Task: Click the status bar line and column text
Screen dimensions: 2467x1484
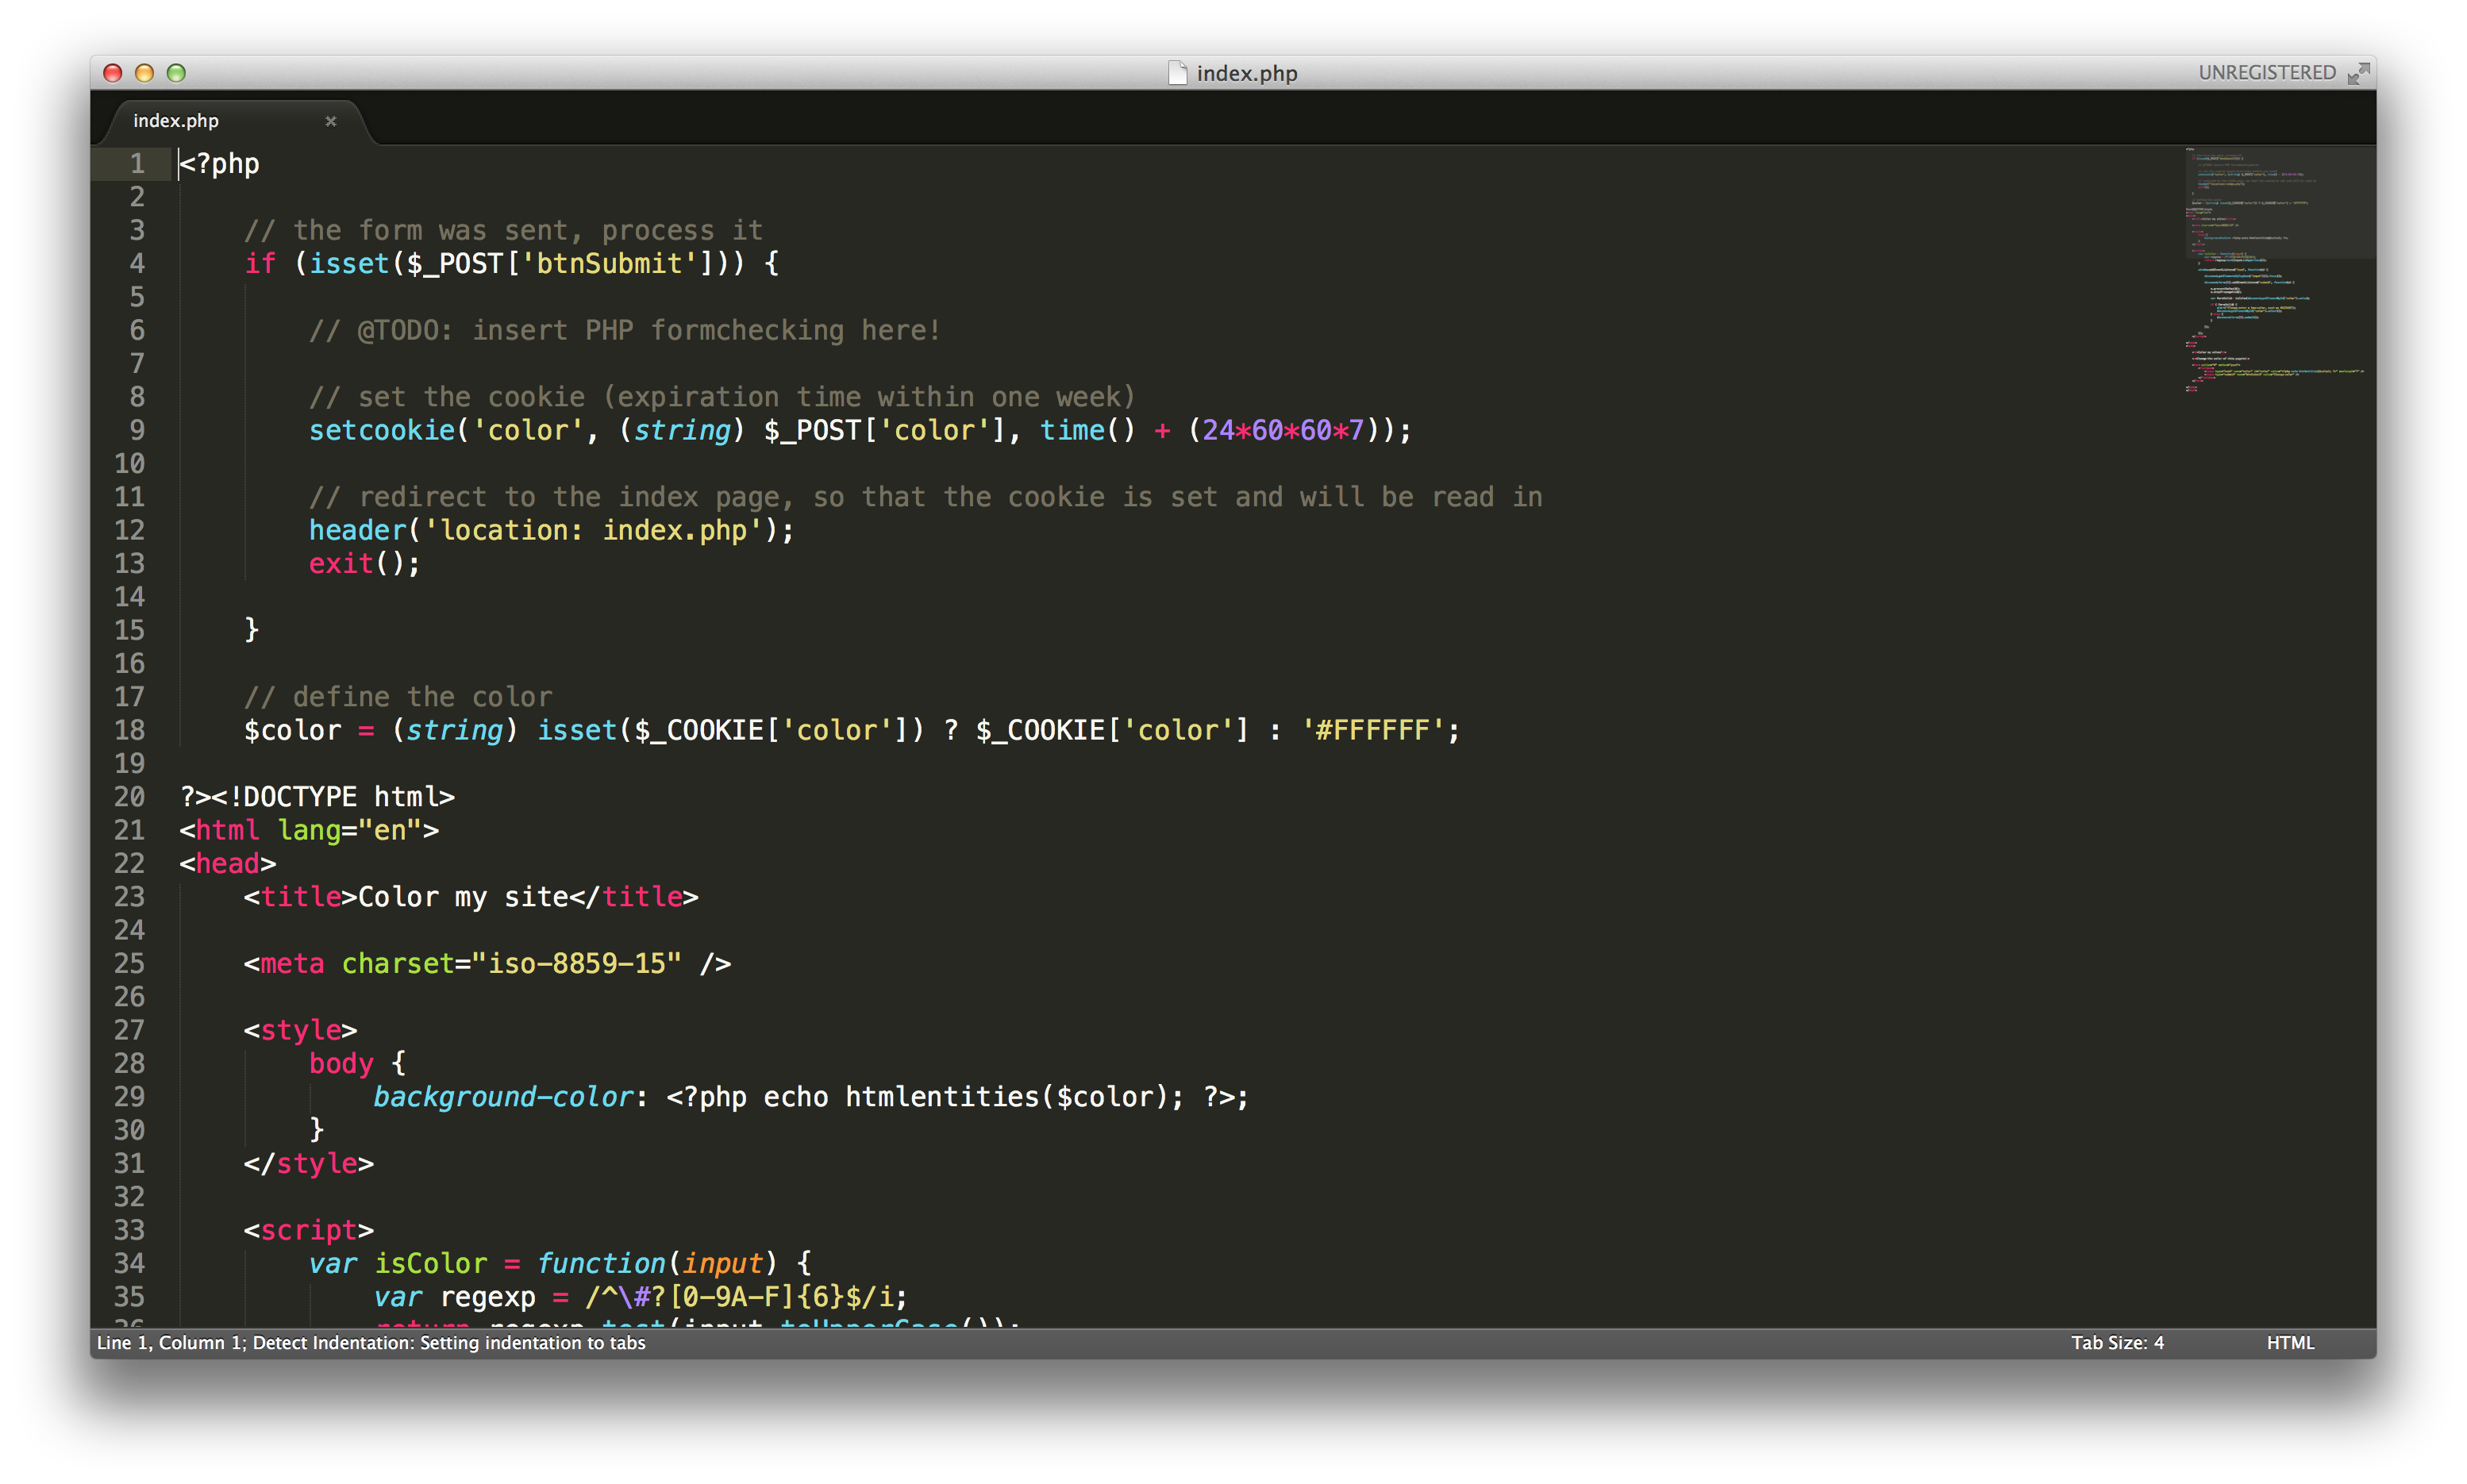Action: [x=170, y=1342]
